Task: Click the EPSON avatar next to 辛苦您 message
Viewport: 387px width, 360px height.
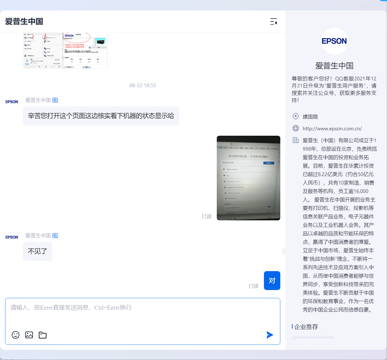Action: click(x=12, y=102)
